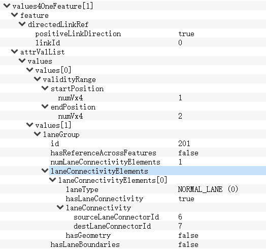Screen dimensions: 266x249
Task: Select the laneConnectivityElements[0] label
Action: (113, 180)
